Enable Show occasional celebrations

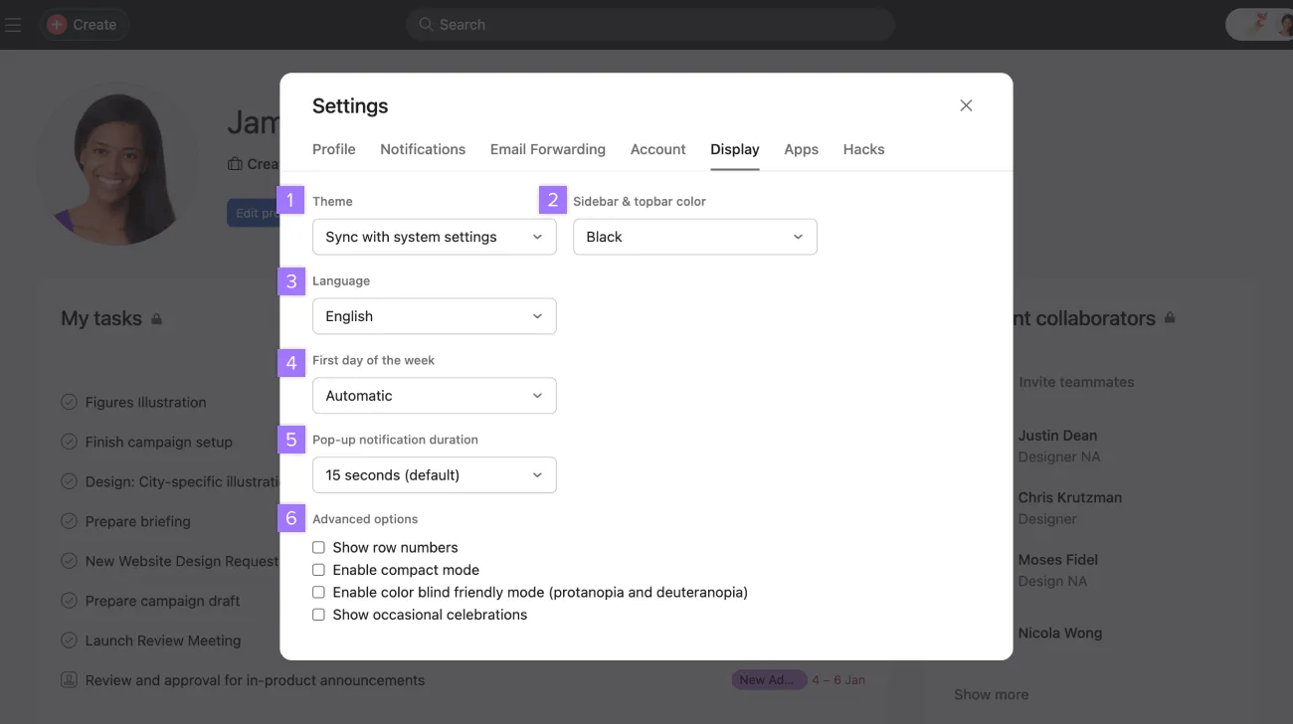pos(318,615)
